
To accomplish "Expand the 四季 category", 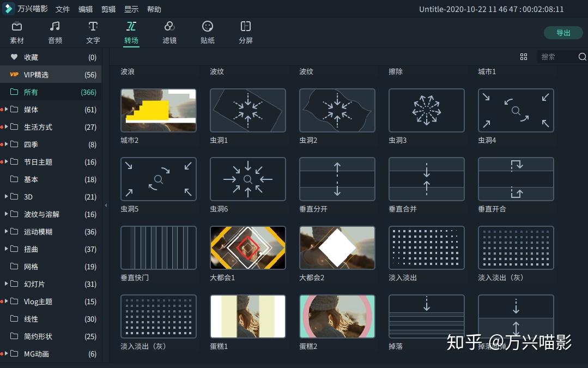I will (x=6, y=144).
